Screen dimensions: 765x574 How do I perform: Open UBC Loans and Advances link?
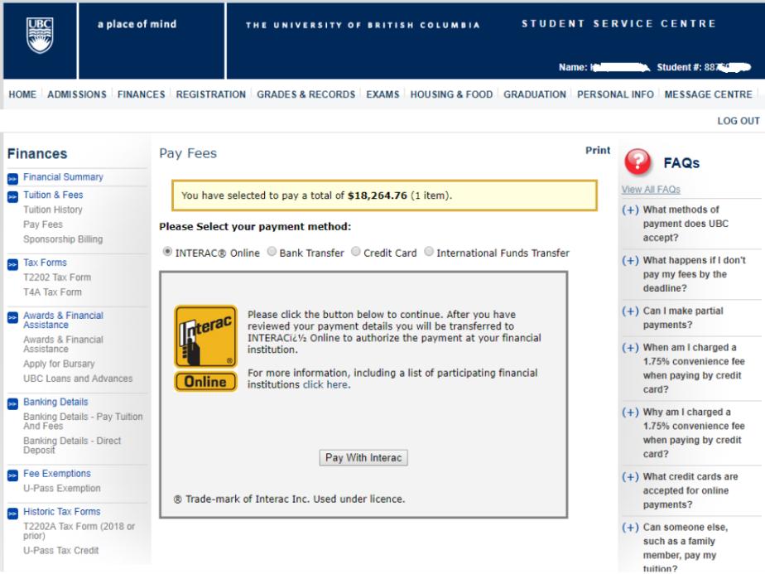pyautogui.click(x=78, y=379)
